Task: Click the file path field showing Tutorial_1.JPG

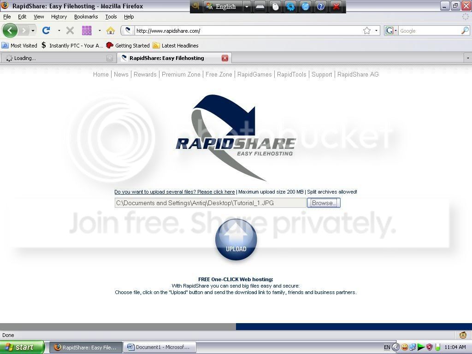Action: click(x=210, y=203)
